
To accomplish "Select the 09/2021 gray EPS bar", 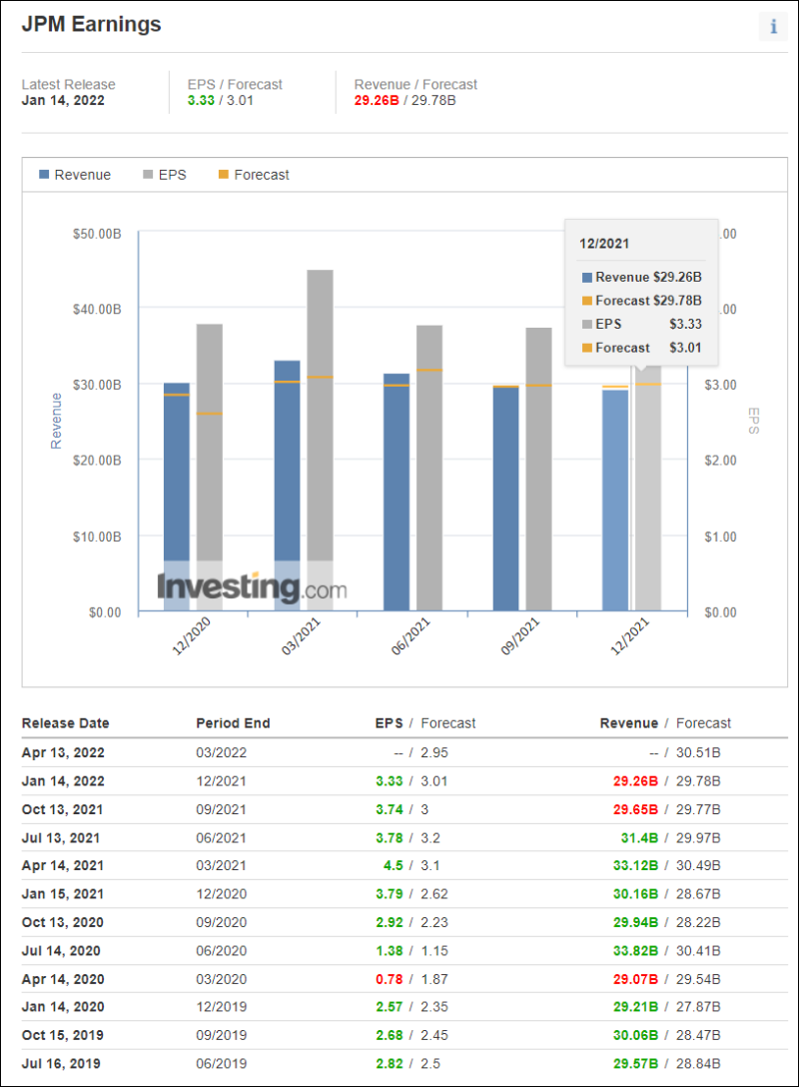I will point(539,470).
